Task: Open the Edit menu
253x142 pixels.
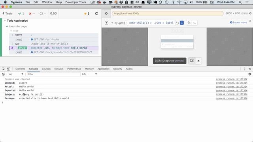Action: pos(36,2)
